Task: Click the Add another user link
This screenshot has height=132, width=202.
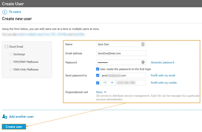Action: click(x=21, y=117)
